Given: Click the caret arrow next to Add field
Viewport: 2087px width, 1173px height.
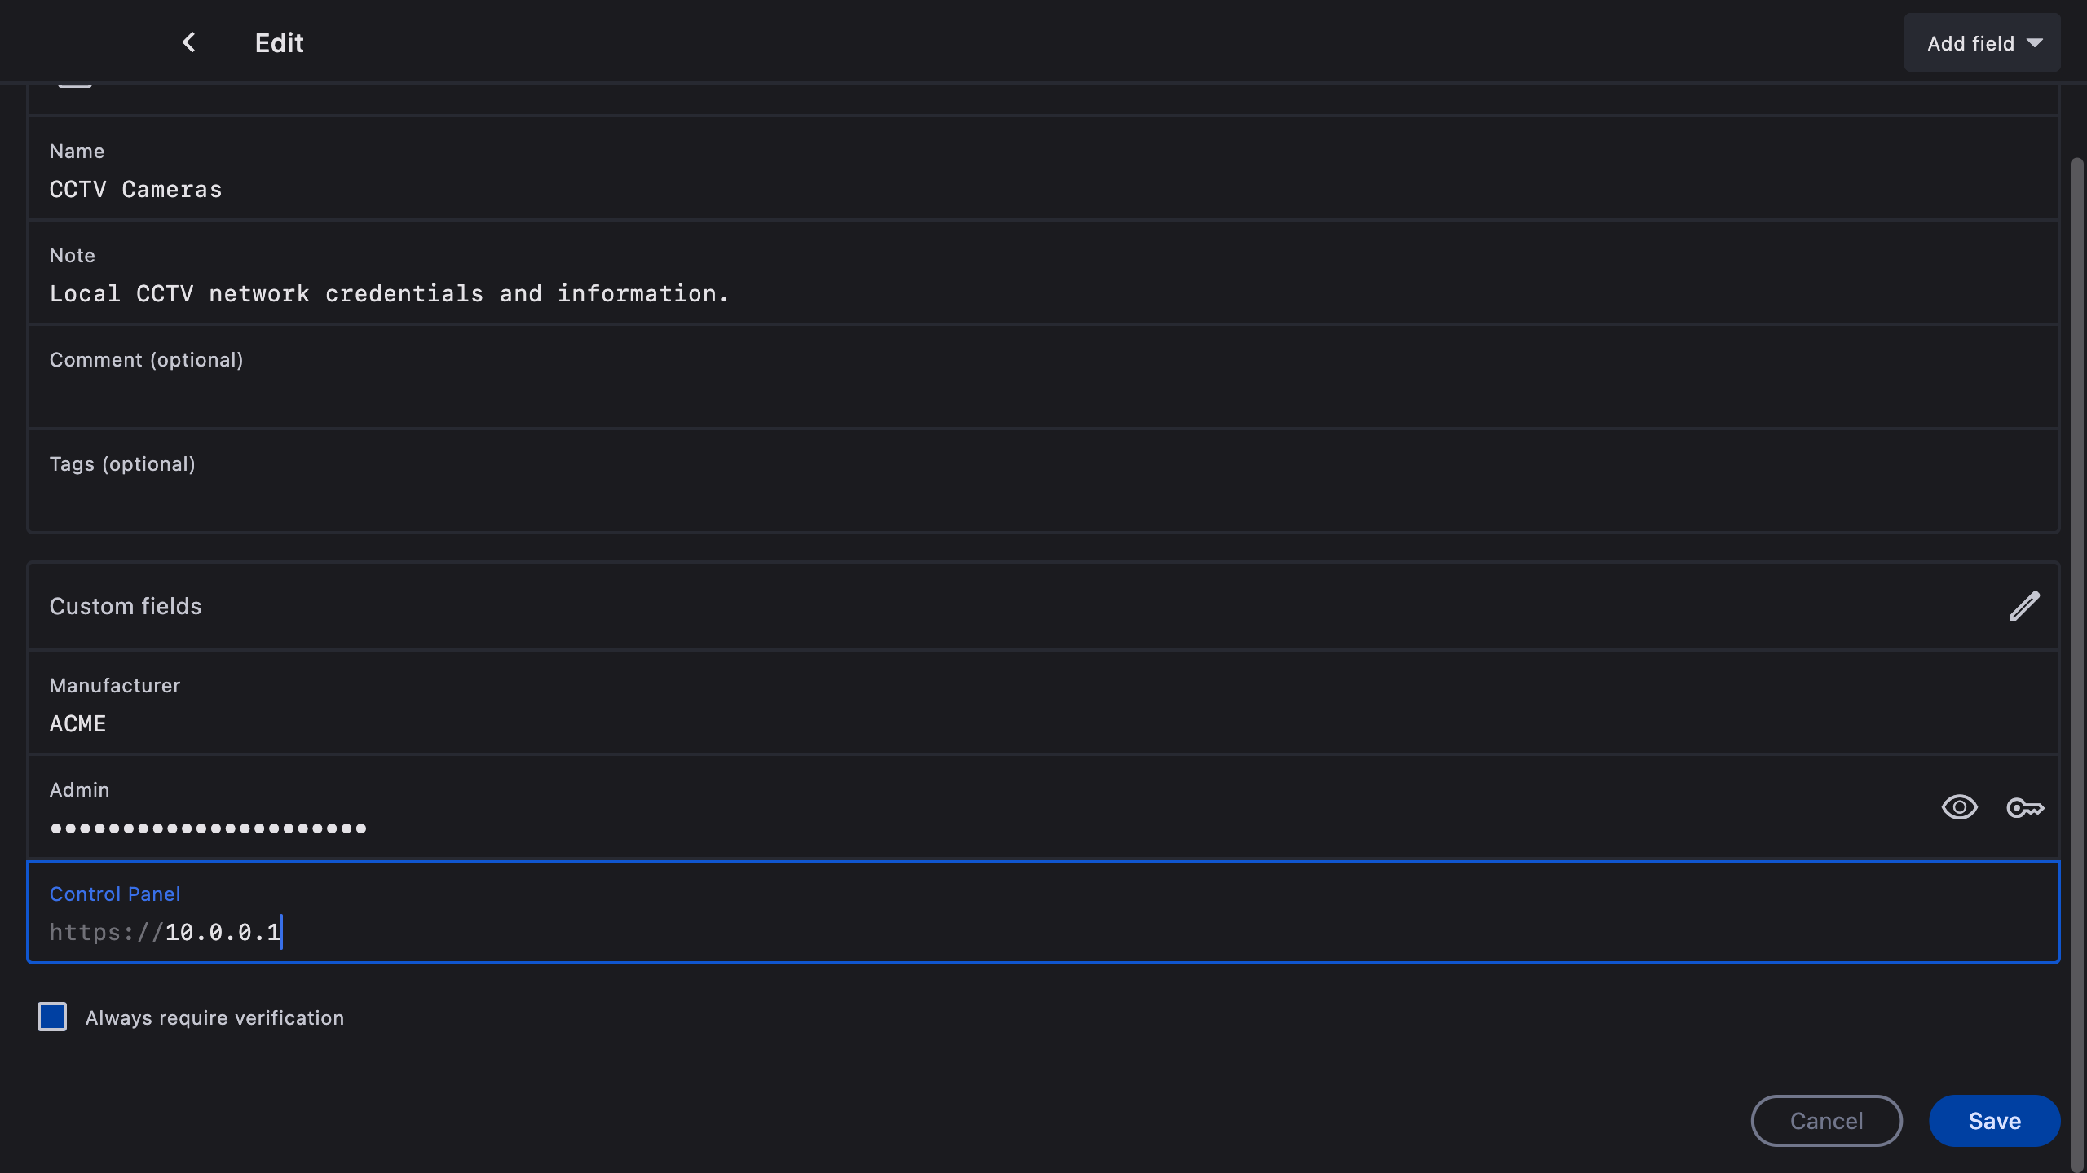Looking at the screenshot, I should (2035, 43).
